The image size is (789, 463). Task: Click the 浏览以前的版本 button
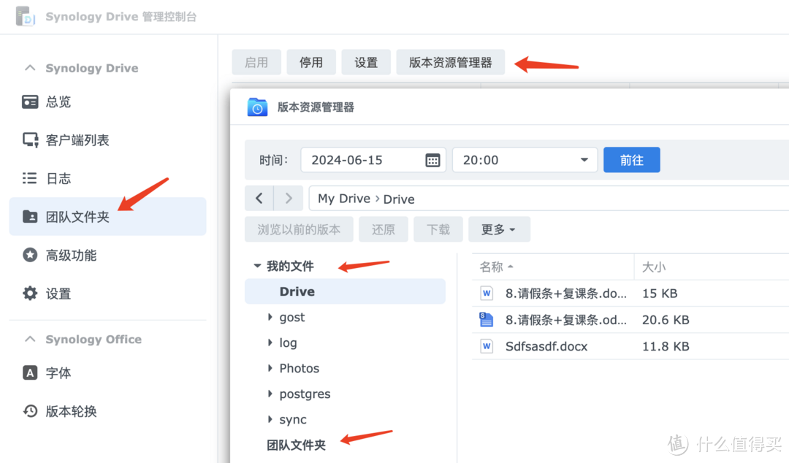(299, 229)
